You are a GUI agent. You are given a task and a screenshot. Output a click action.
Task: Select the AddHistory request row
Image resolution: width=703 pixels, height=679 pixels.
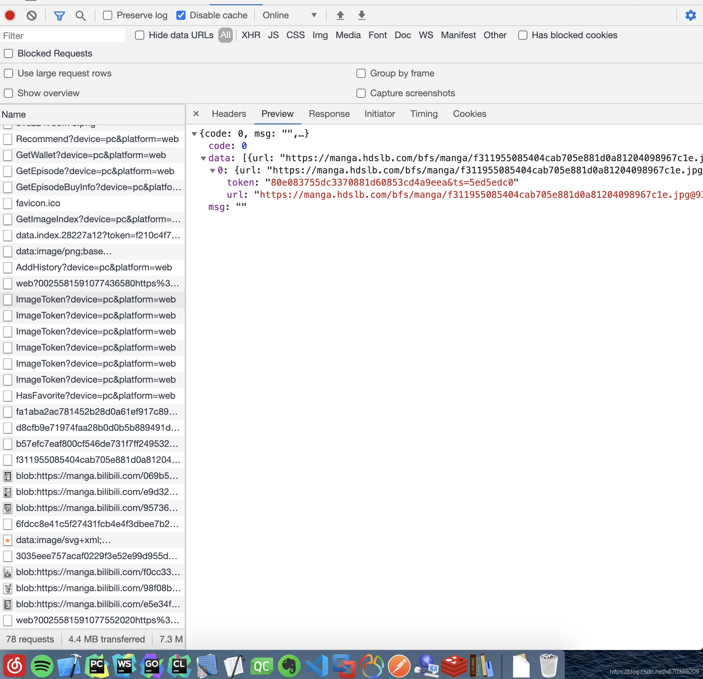[x=92, y=267]
